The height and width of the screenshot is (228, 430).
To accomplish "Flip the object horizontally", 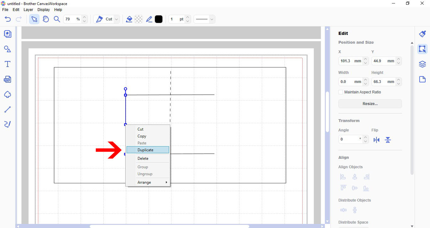I will click(x=376, y=140).
